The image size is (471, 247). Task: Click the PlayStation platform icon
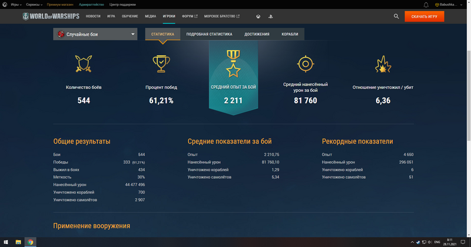pyautogui.click(x=270, y=16)
